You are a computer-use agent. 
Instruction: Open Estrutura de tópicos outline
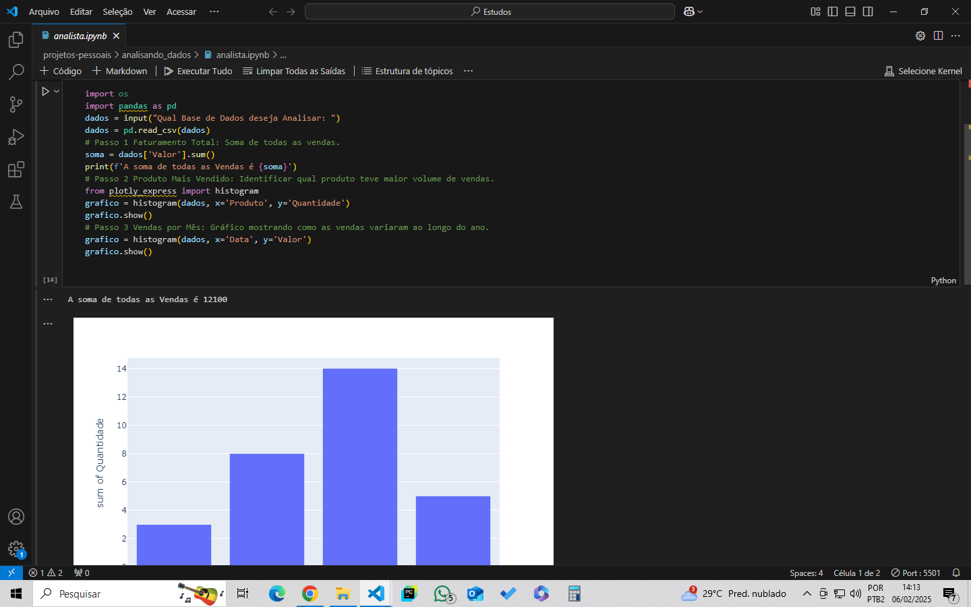[x=407, y=71]
